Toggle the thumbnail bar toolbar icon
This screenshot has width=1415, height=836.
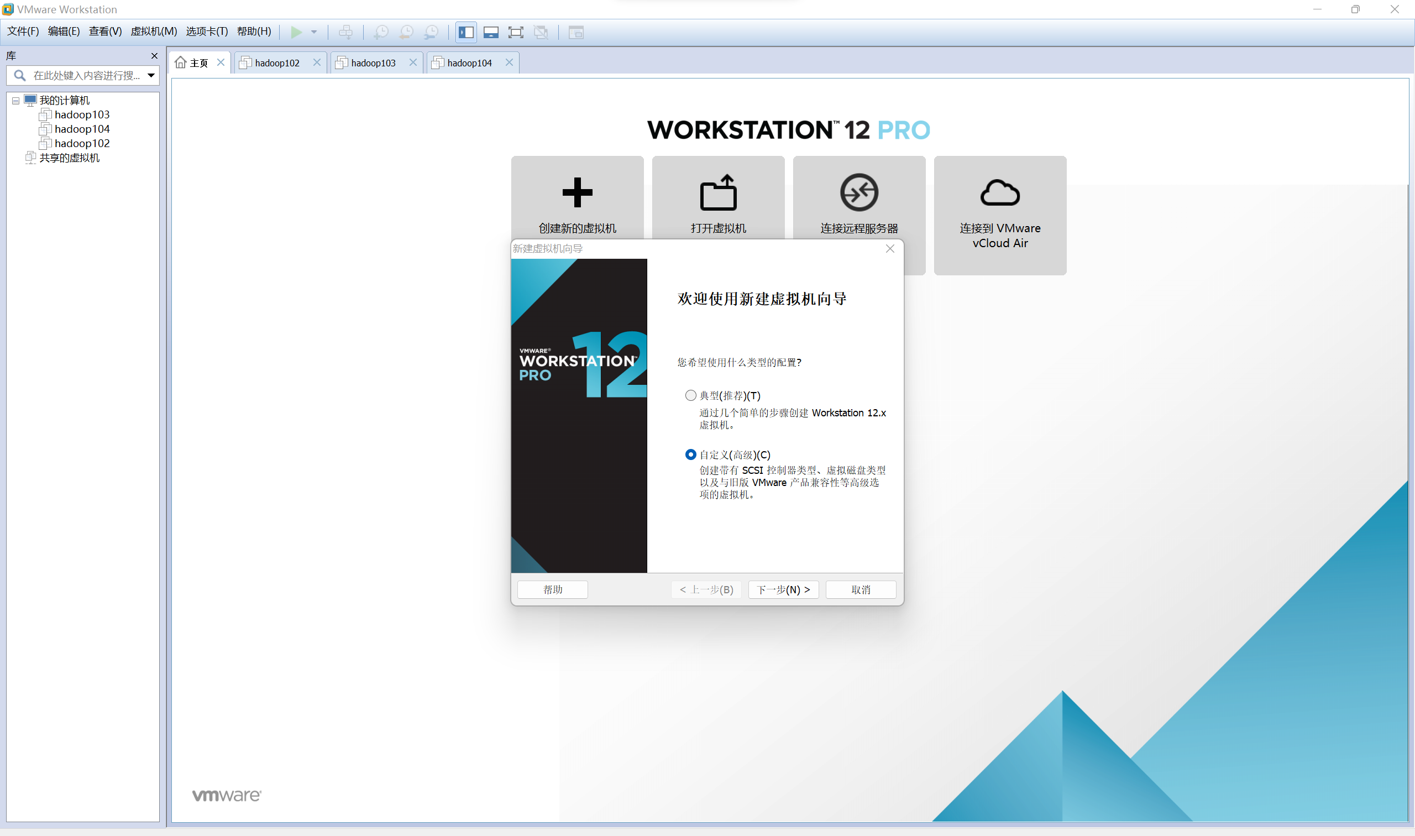click(x=490, y=32)
